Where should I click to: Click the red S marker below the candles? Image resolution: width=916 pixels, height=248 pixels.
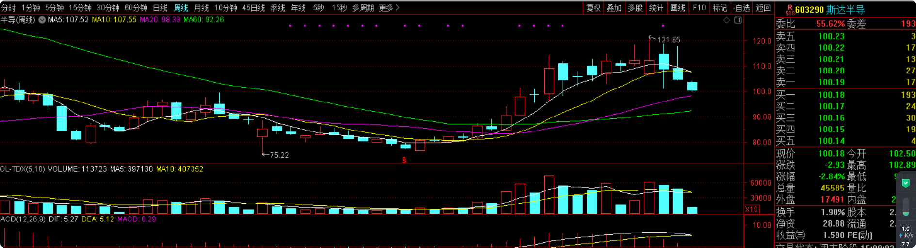point(404,160)
